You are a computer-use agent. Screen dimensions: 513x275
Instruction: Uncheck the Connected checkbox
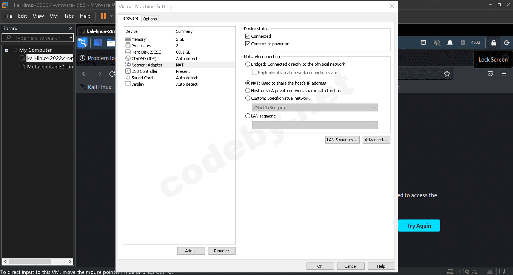(x=248, y=36)
